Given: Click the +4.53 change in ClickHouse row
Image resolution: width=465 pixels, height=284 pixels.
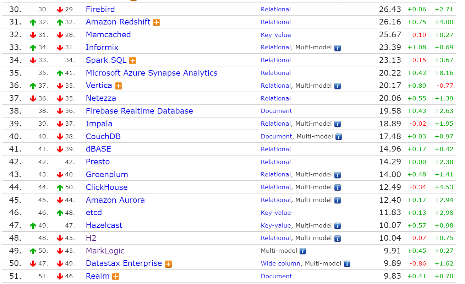Looking at the screenshot, I should pos(444,187).
